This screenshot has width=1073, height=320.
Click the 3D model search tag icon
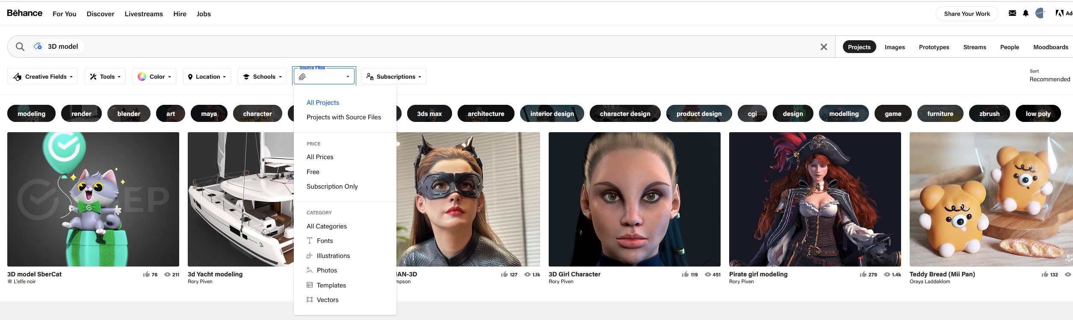tap(38, 47)
